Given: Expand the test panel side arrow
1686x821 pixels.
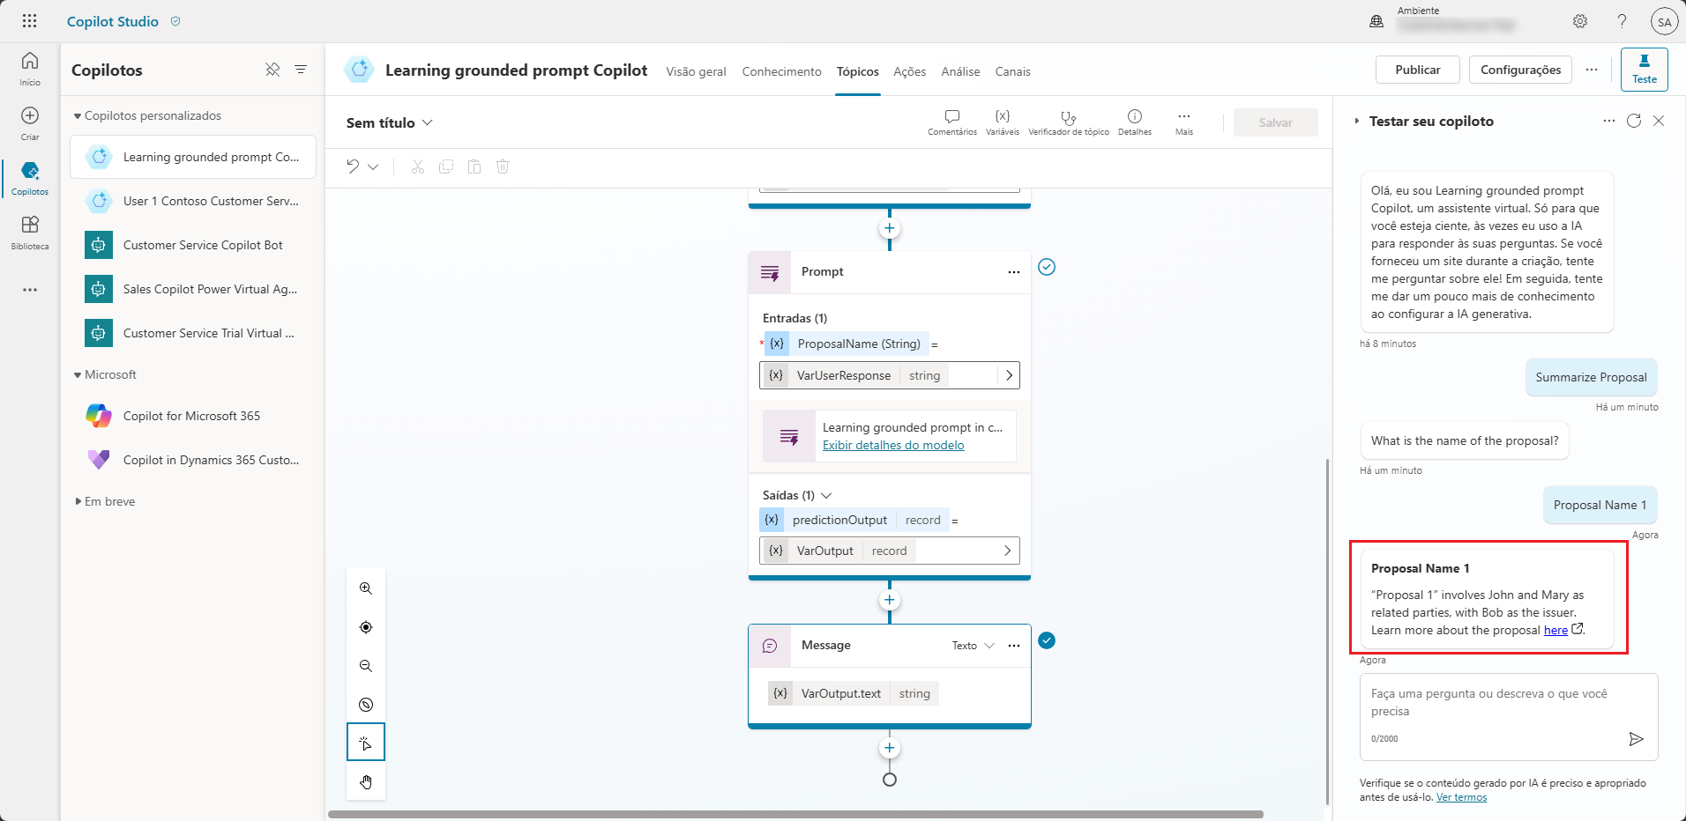Looking at the screenshot, I should 1356,121.
